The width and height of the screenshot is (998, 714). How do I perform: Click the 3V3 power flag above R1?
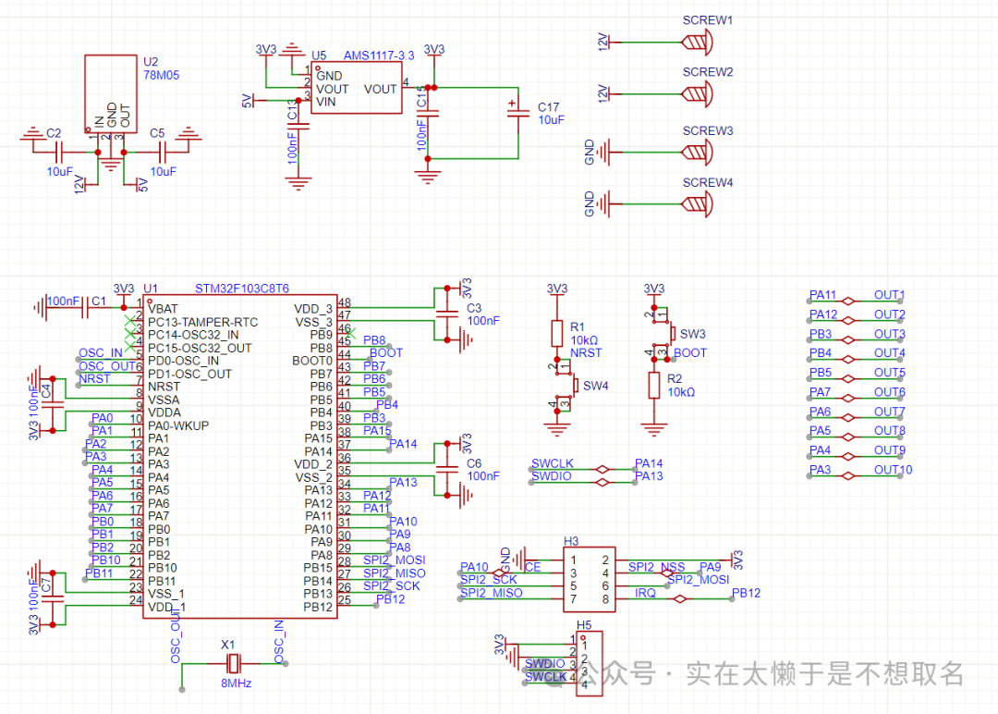(557, 289)
